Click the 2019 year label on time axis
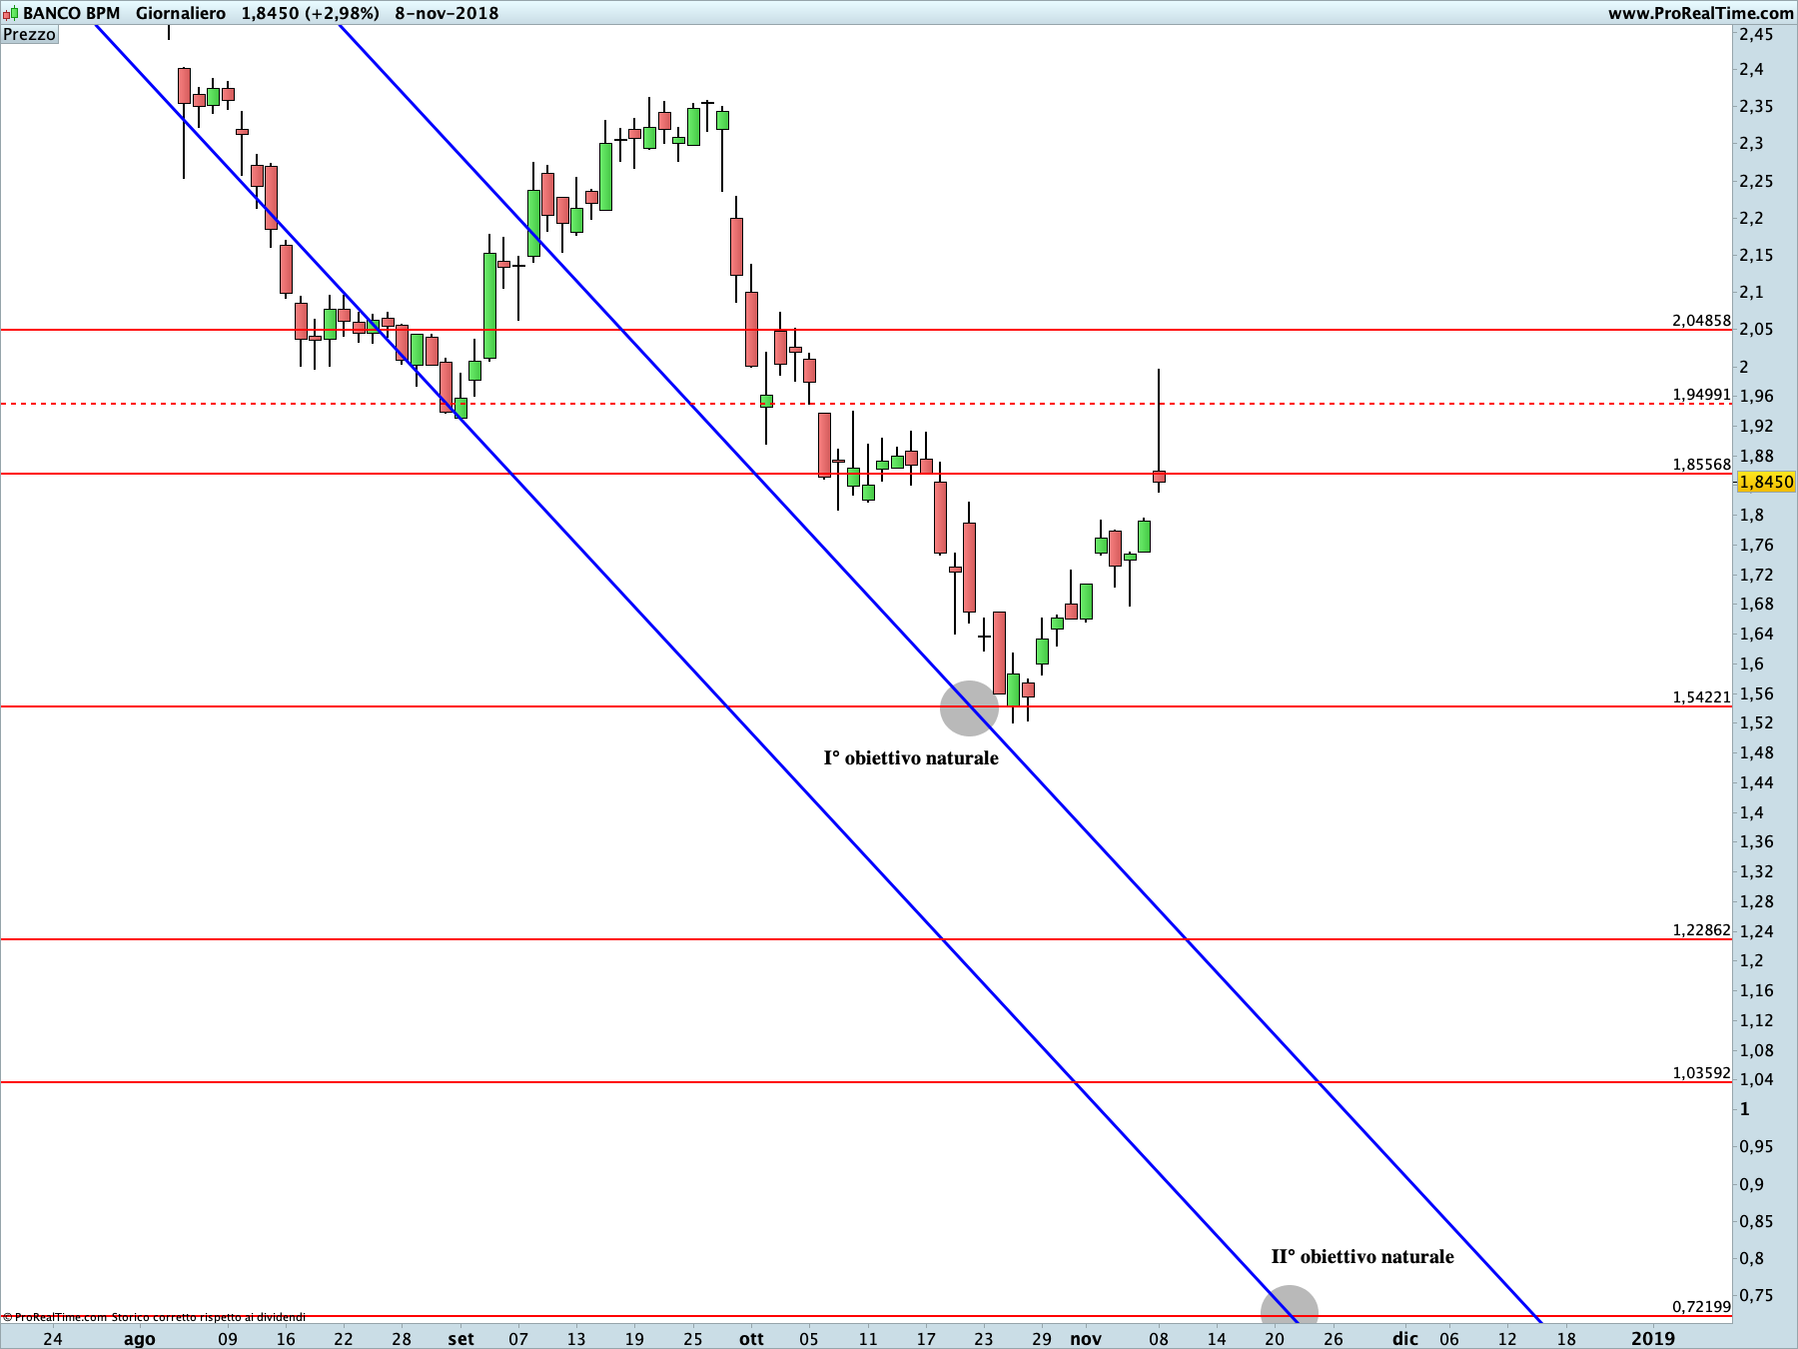1798x1349 pixels. 1653,1339
